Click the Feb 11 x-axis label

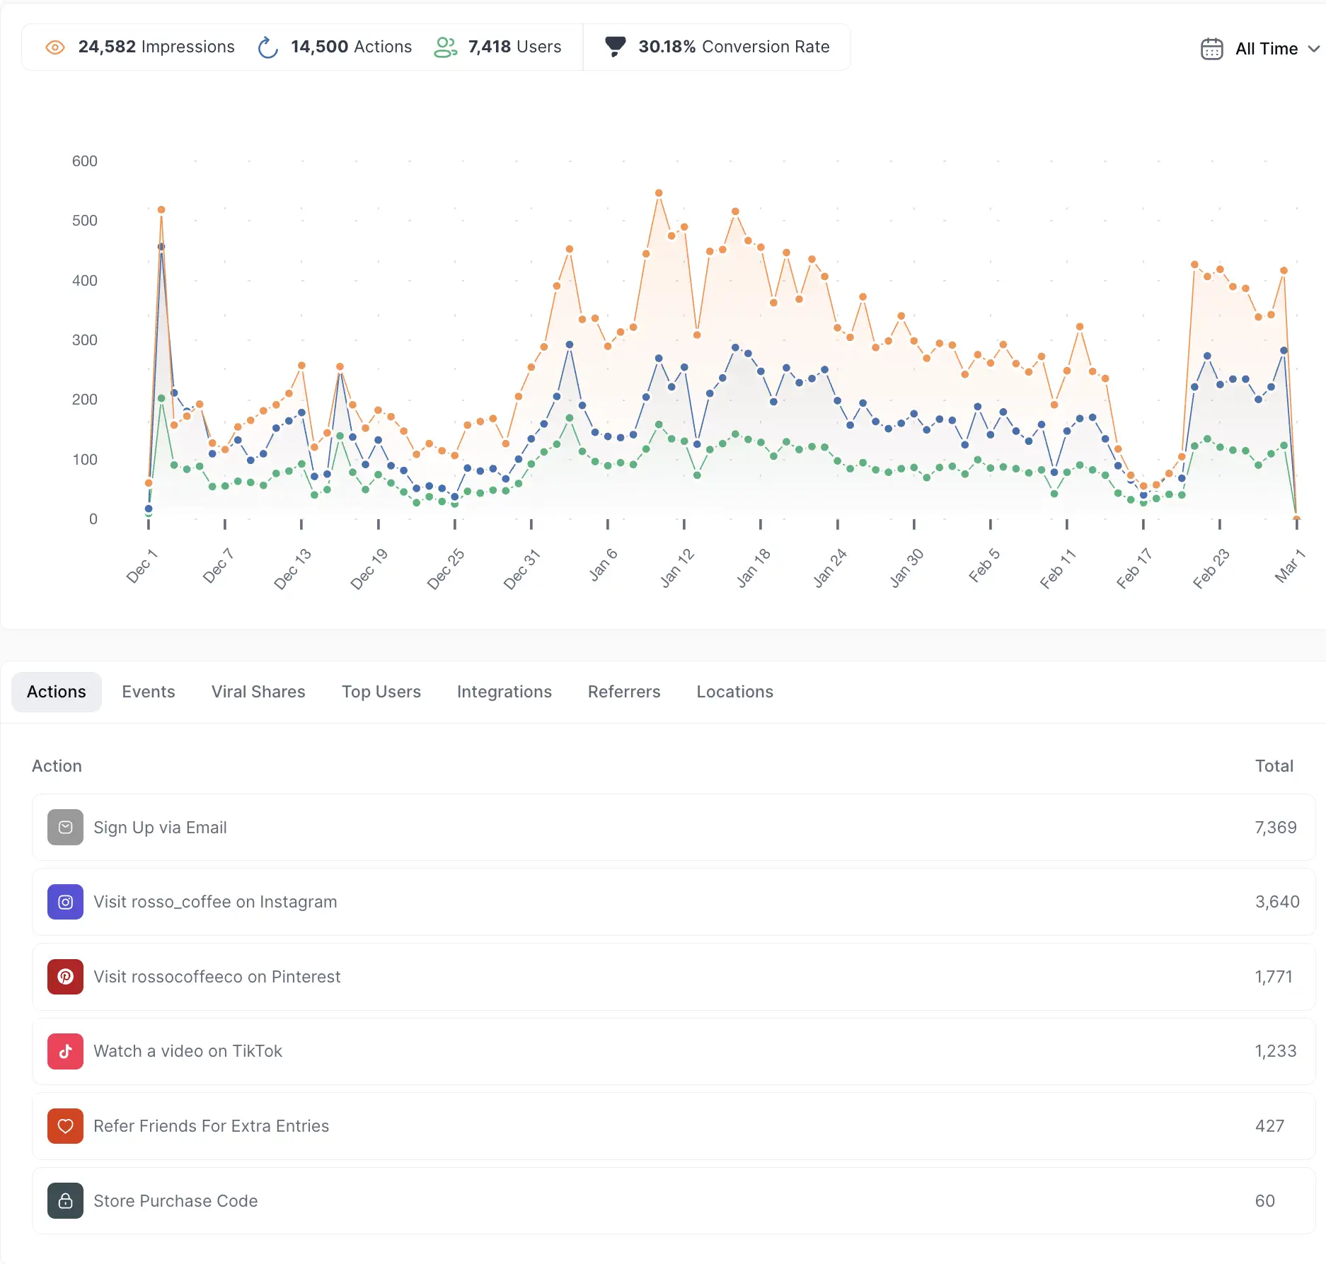click(x=1058, y=569)
